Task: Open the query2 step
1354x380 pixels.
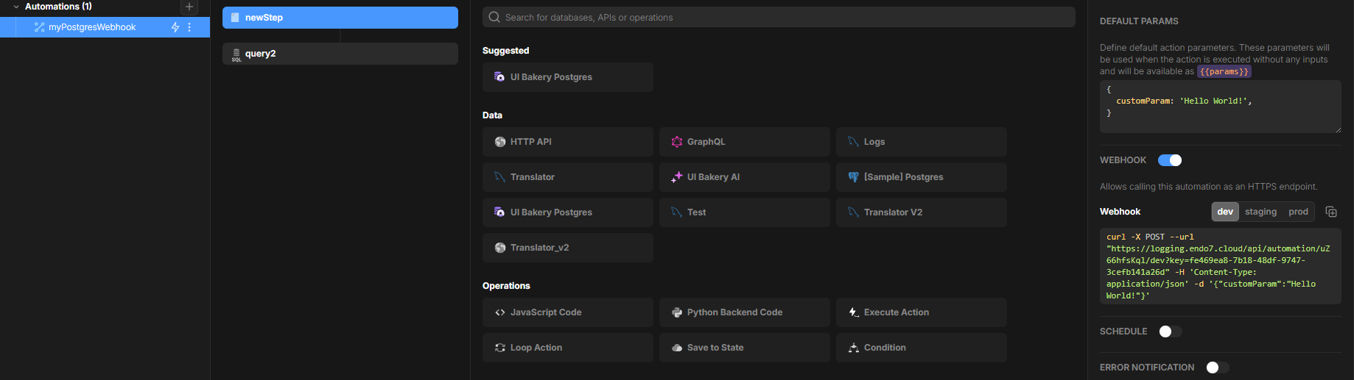Action: click(x=340, y=54)
